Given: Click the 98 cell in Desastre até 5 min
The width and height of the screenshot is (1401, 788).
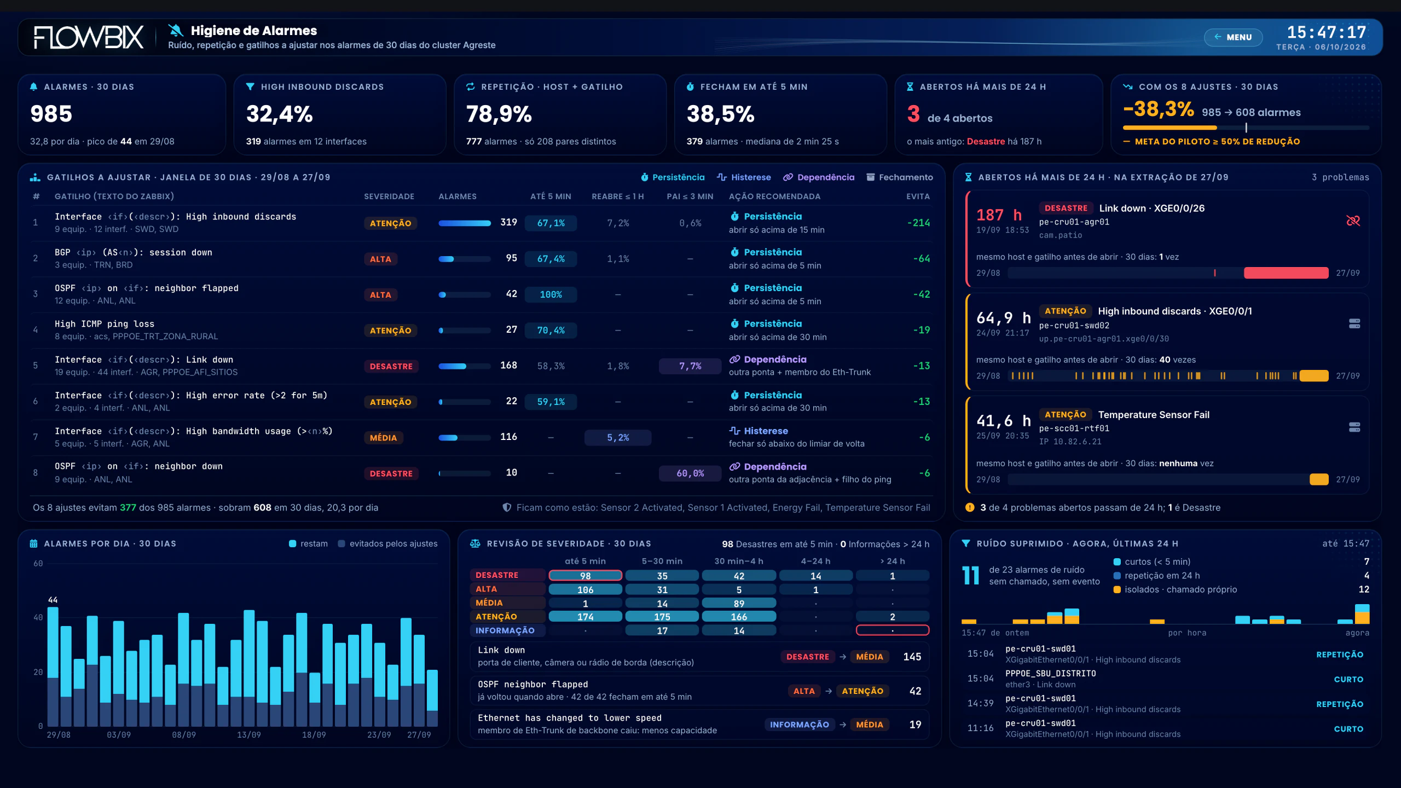Looking at the screenshot, I should coord(585,576).
